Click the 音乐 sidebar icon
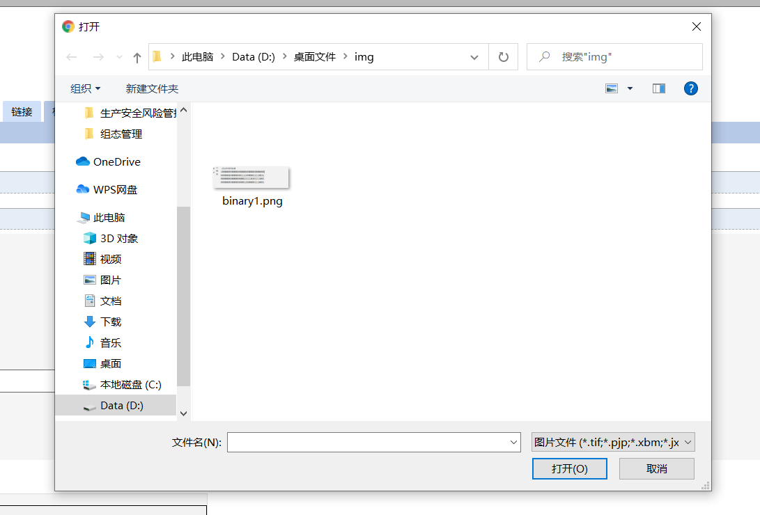Screen dimensions: 760x515 click(x=90, y=342)
